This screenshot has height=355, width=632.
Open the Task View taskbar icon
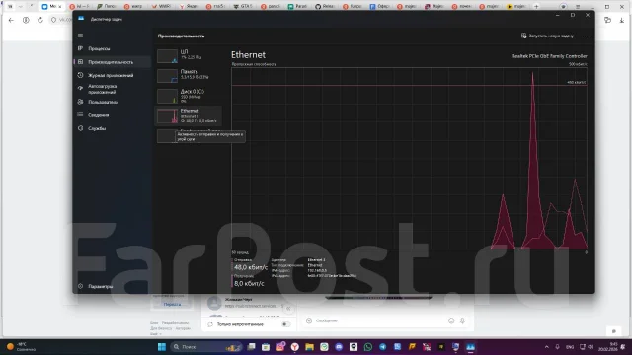tap(251, 347)
